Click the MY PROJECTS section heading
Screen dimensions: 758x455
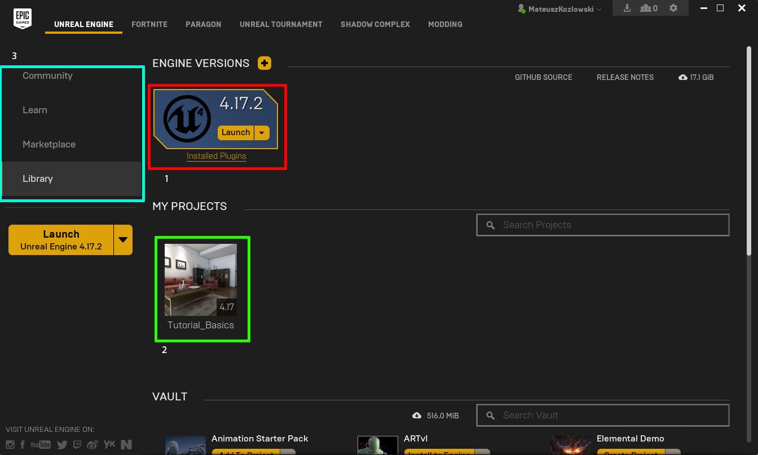tap(189, 206)
